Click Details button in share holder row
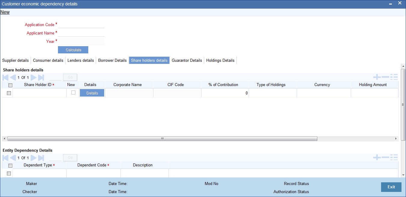Screen dimensions: 406x197 point(92,93)
